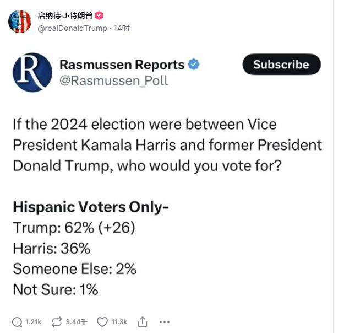Screen dimensions: 344x333
Task: Click the poll question text about 2024 election
Action: tap(167, 145)
